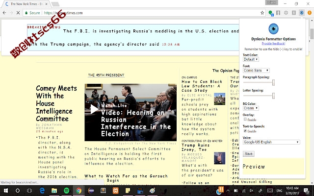
Task: Click the Preview text box
Action: tap(273, 167)
